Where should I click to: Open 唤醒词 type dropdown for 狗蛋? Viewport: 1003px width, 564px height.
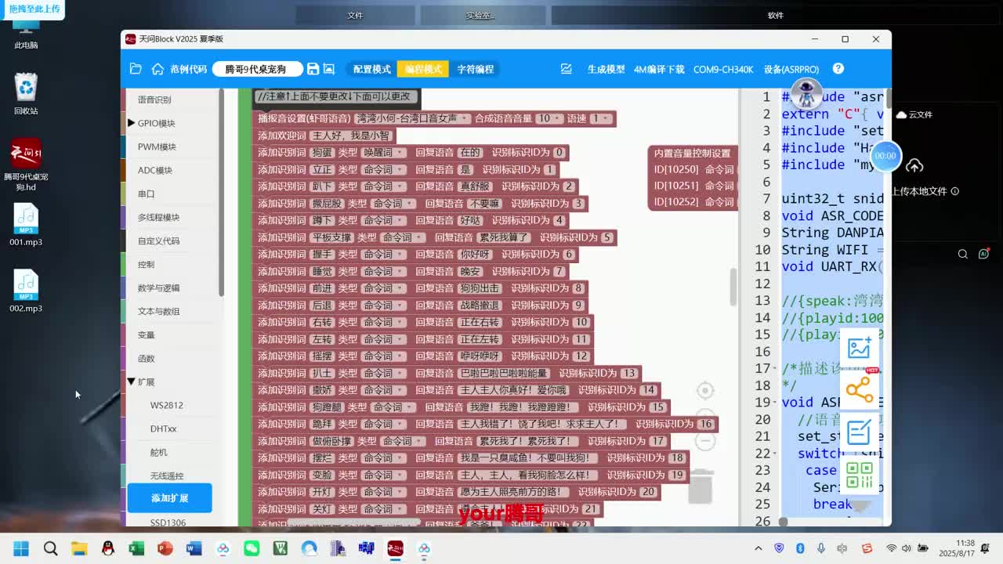(x=383, y=152)
